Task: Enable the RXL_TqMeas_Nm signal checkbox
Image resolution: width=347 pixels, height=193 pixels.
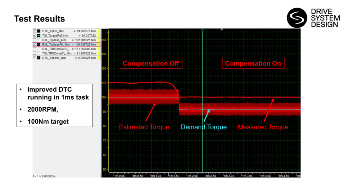Action: (35, 40)
